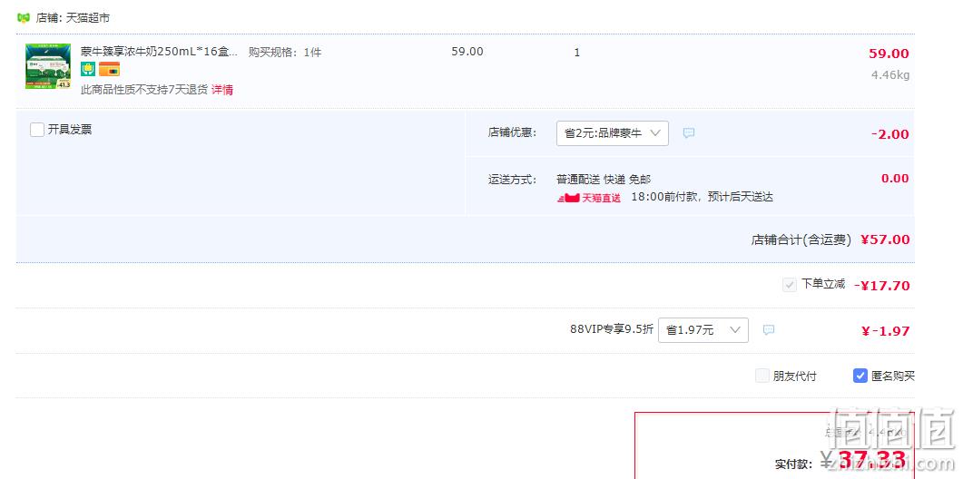The width and height of the screenshot is (963, 479).
Task: Click the 普通配送 快递 免邮 shipping text
Action: point(603,180)
